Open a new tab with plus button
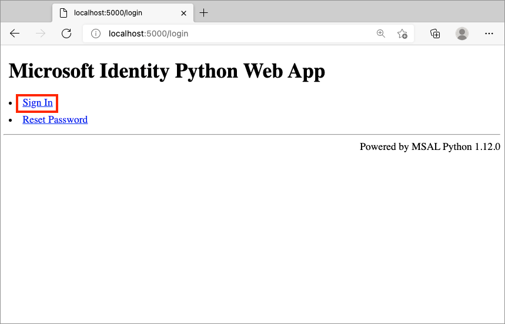This screenshot has width=505, height=324. 204,13
